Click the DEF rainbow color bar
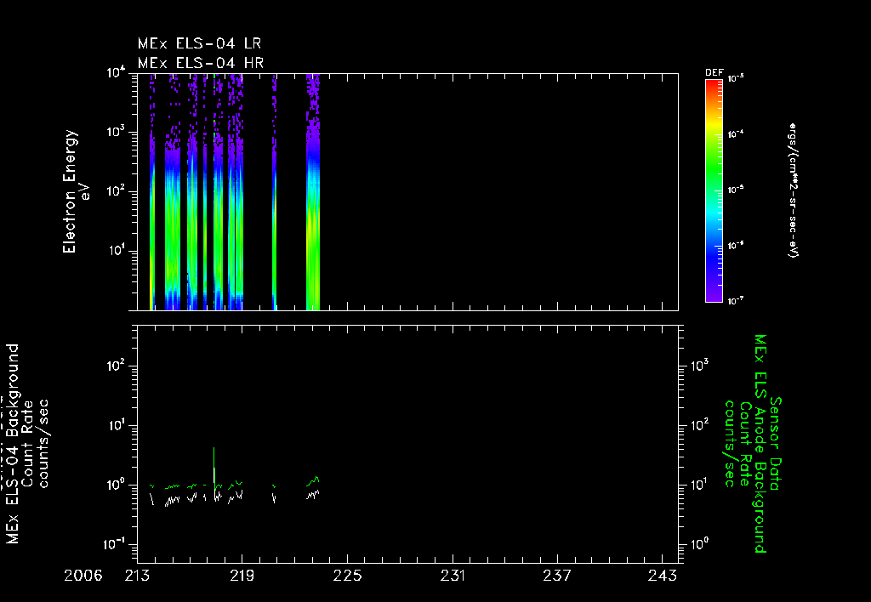The image size is (871, 602). click(714, 190)
